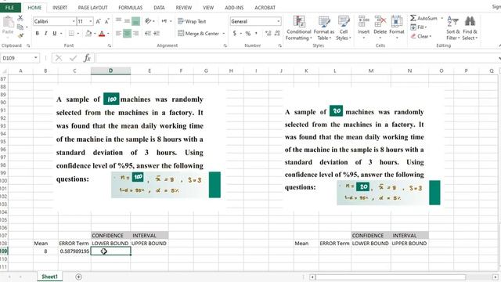Click the Format Painter brush icon
501x282 pixels.
(x=20, y=35)
